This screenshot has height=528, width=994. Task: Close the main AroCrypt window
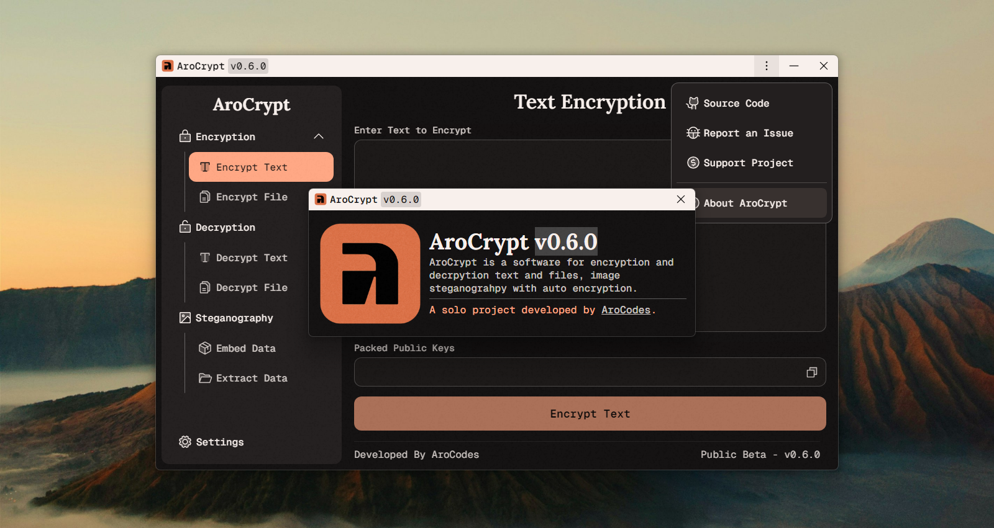coord(824,66)
